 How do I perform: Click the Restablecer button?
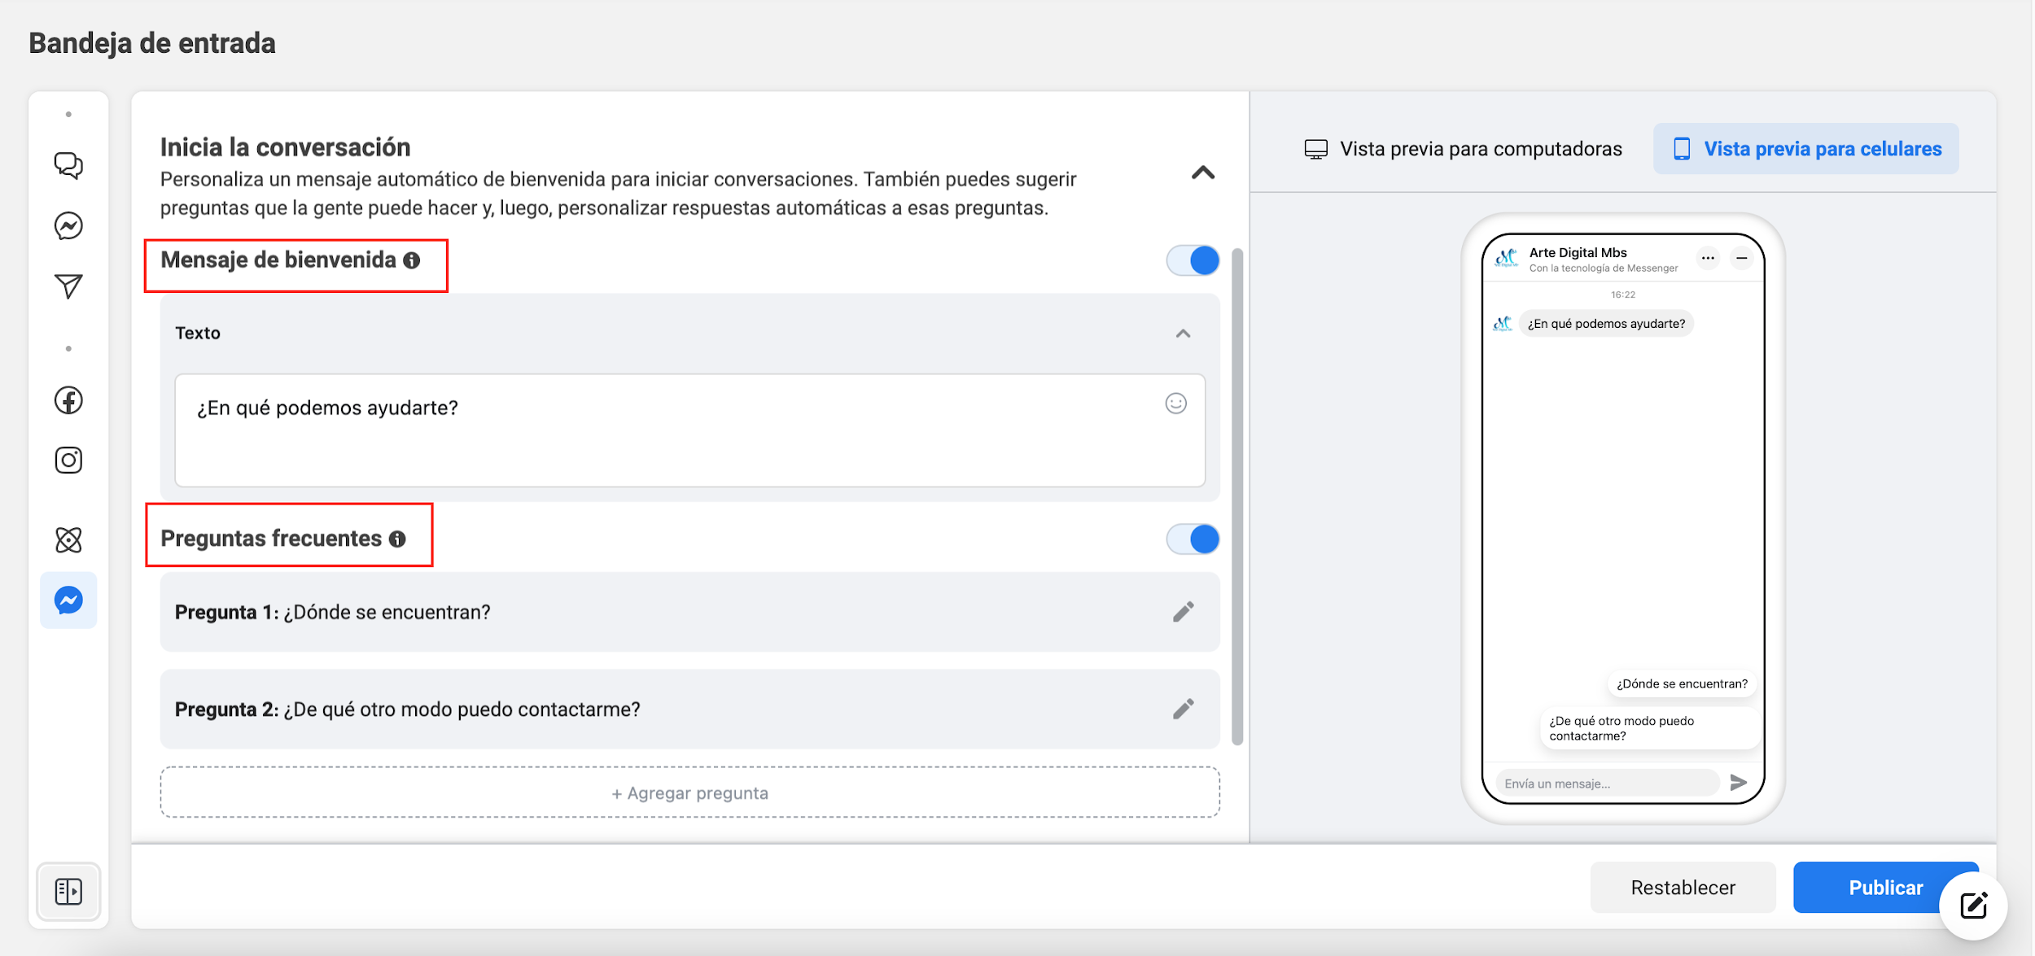(x=1683, y=887)
